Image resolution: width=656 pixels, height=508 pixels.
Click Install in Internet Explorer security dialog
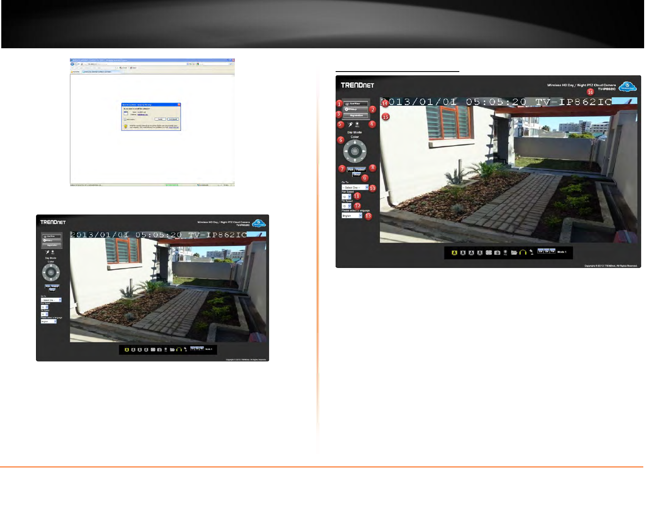click(x=160, y=119)
